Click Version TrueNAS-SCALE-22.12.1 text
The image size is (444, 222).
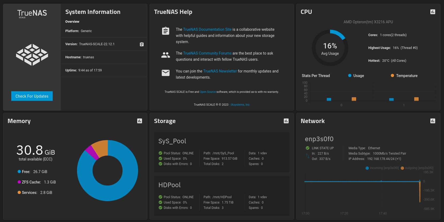tap(90, 44)
